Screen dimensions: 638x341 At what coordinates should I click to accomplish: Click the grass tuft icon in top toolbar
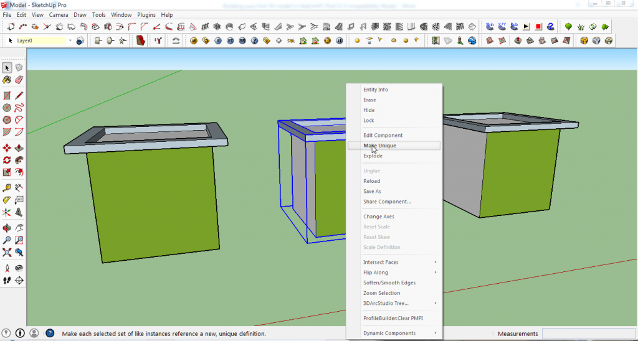[x=581, y=26]
